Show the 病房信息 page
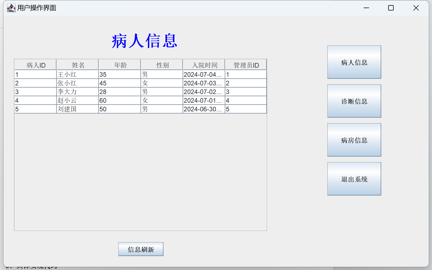Viewport: 432px width, 270px height. pos(354,140)
